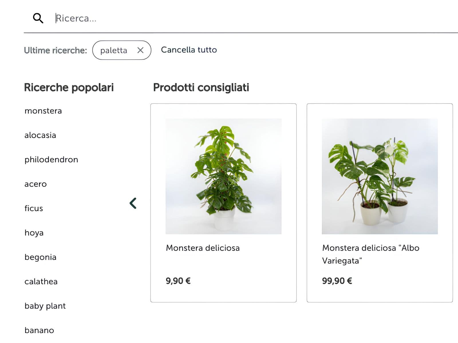Choose "alocasia" from popular searches

point(40,135)
